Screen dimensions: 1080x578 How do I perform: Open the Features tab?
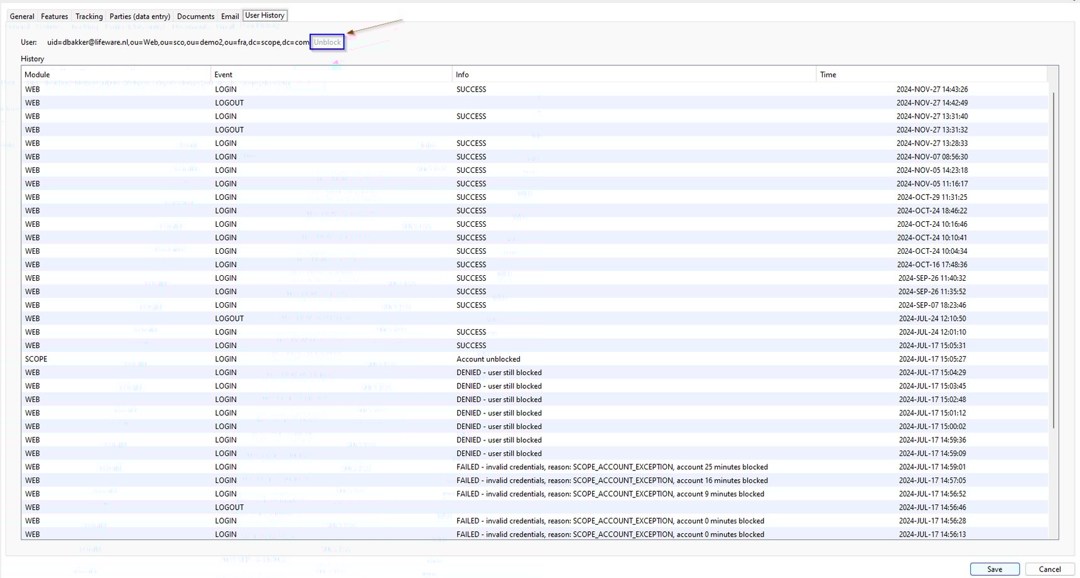pos(54,16)
